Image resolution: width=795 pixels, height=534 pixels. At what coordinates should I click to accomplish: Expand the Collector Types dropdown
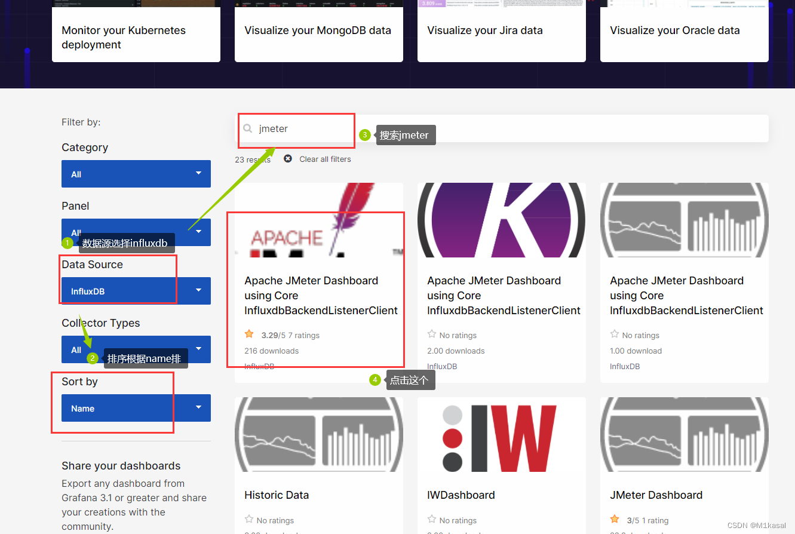136,349
